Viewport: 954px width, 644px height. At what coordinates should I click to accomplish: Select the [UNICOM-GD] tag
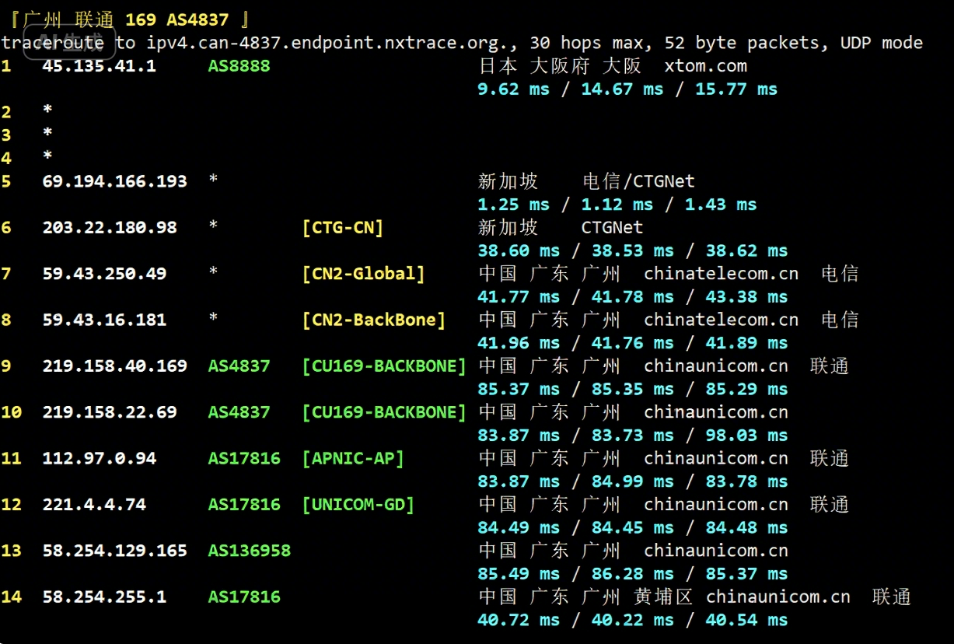(358, 504)
